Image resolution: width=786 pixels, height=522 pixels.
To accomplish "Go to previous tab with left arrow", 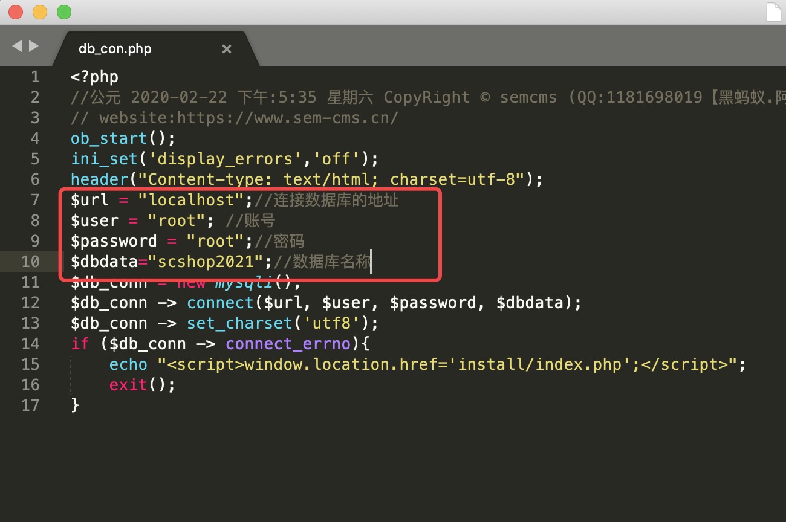I will (17, 46).
